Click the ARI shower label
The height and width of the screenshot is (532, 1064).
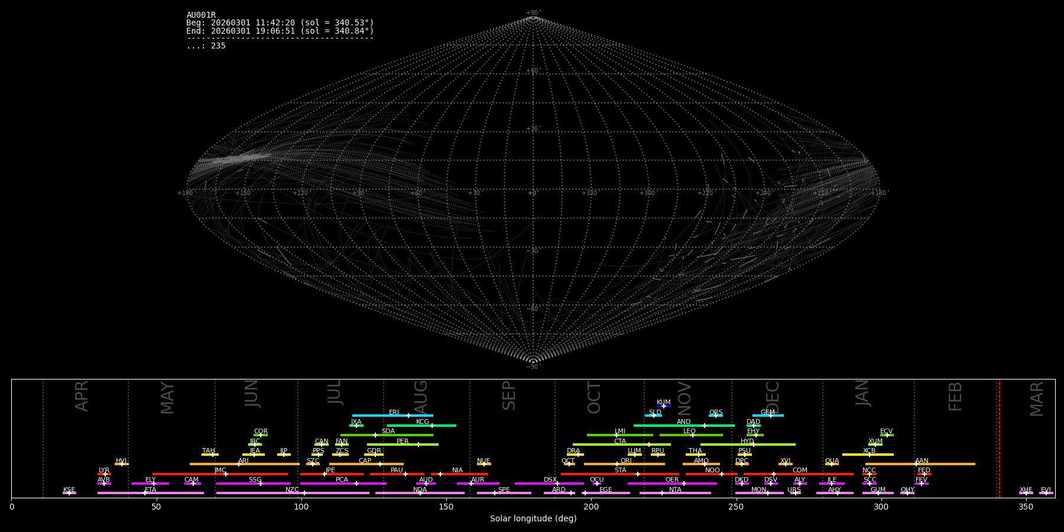[244, 461]
